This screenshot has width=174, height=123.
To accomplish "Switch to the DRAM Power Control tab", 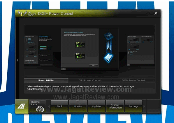I will click(x=133, y=80).
